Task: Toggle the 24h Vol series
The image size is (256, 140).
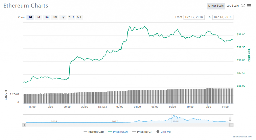Action: 164,132
